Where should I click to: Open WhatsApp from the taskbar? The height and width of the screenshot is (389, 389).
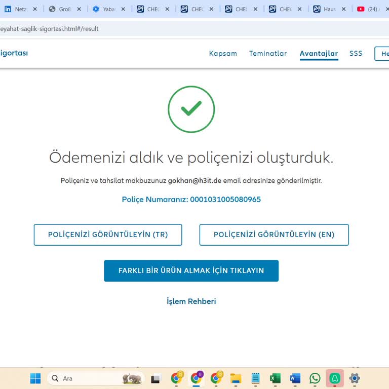[315, 378]
